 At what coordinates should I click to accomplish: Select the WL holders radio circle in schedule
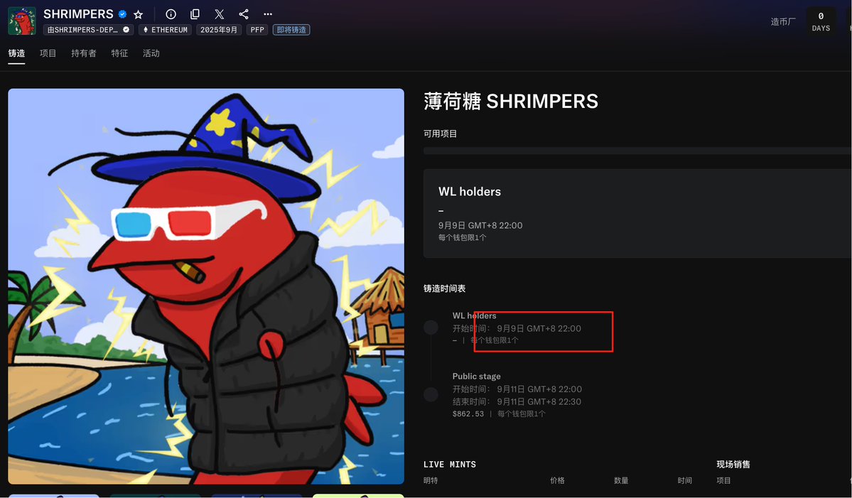click(431, 327)
